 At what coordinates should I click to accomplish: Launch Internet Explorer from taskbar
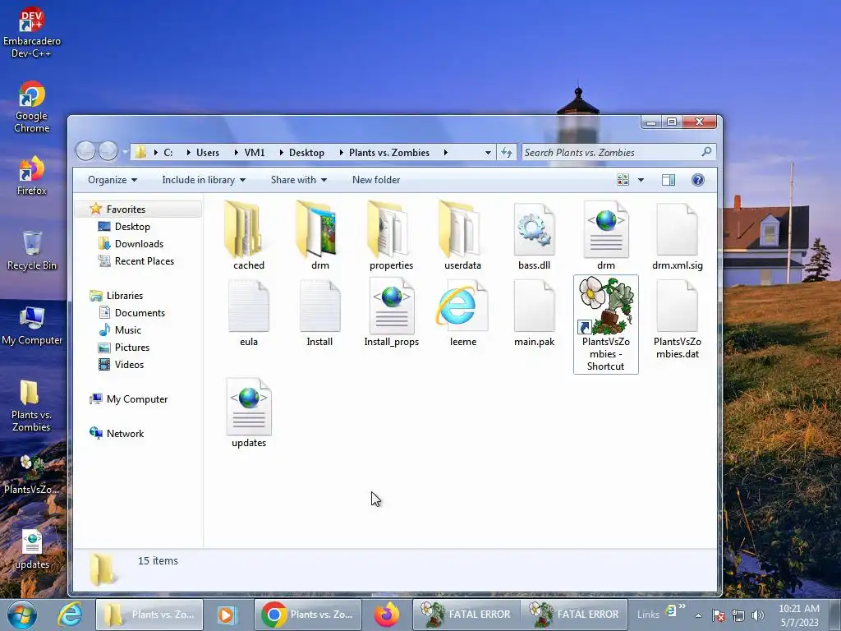tap(71, 615)
